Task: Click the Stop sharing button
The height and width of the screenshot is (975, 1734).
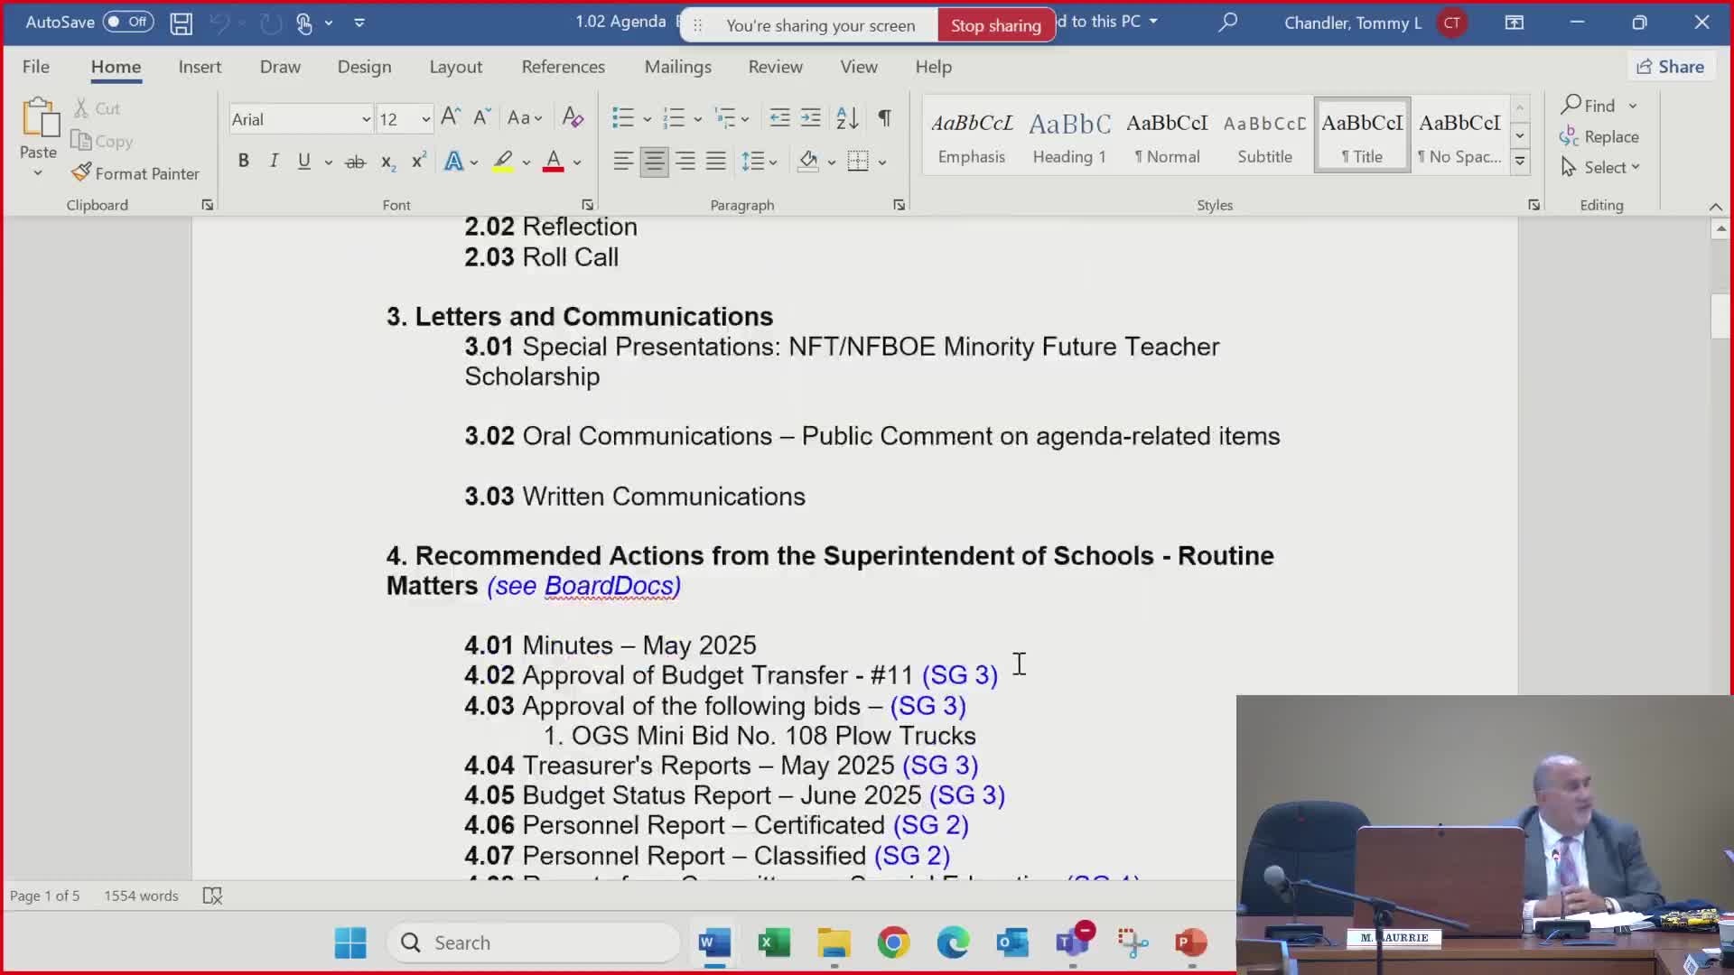Action: (x=995, y=25)
